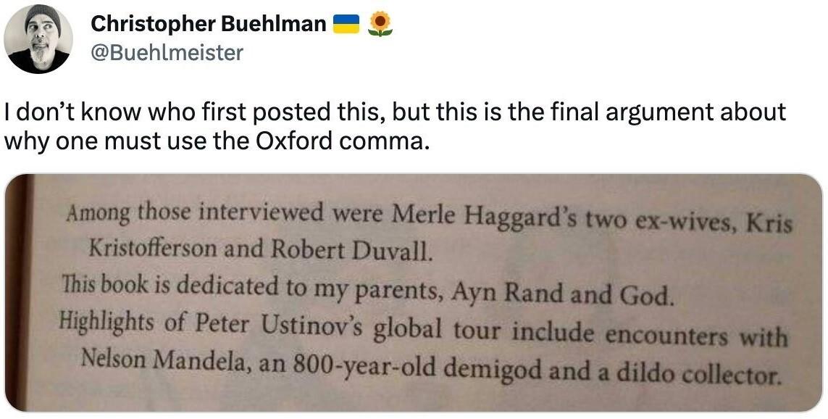Click "Robert Duvall" in the photo
The height and width of the screenshot is (419, 828).
[351, 251]
